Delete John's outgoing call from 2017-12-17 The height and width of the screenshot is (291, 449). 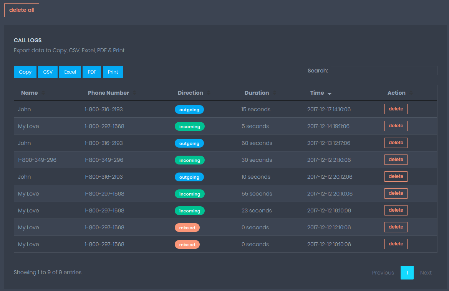[x=396, y=109]
